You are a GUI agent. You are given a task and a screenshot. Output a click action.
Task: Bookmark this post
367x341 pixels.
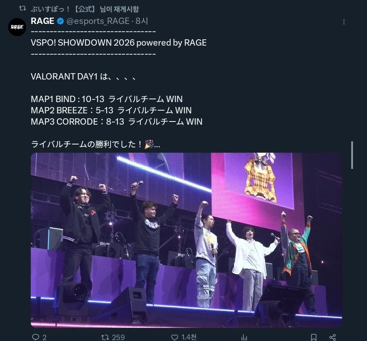[314, 337]
